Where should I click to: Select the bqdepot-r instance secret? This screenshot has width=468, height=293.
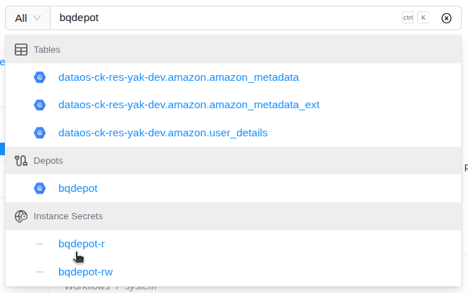(x=82, y=244)
